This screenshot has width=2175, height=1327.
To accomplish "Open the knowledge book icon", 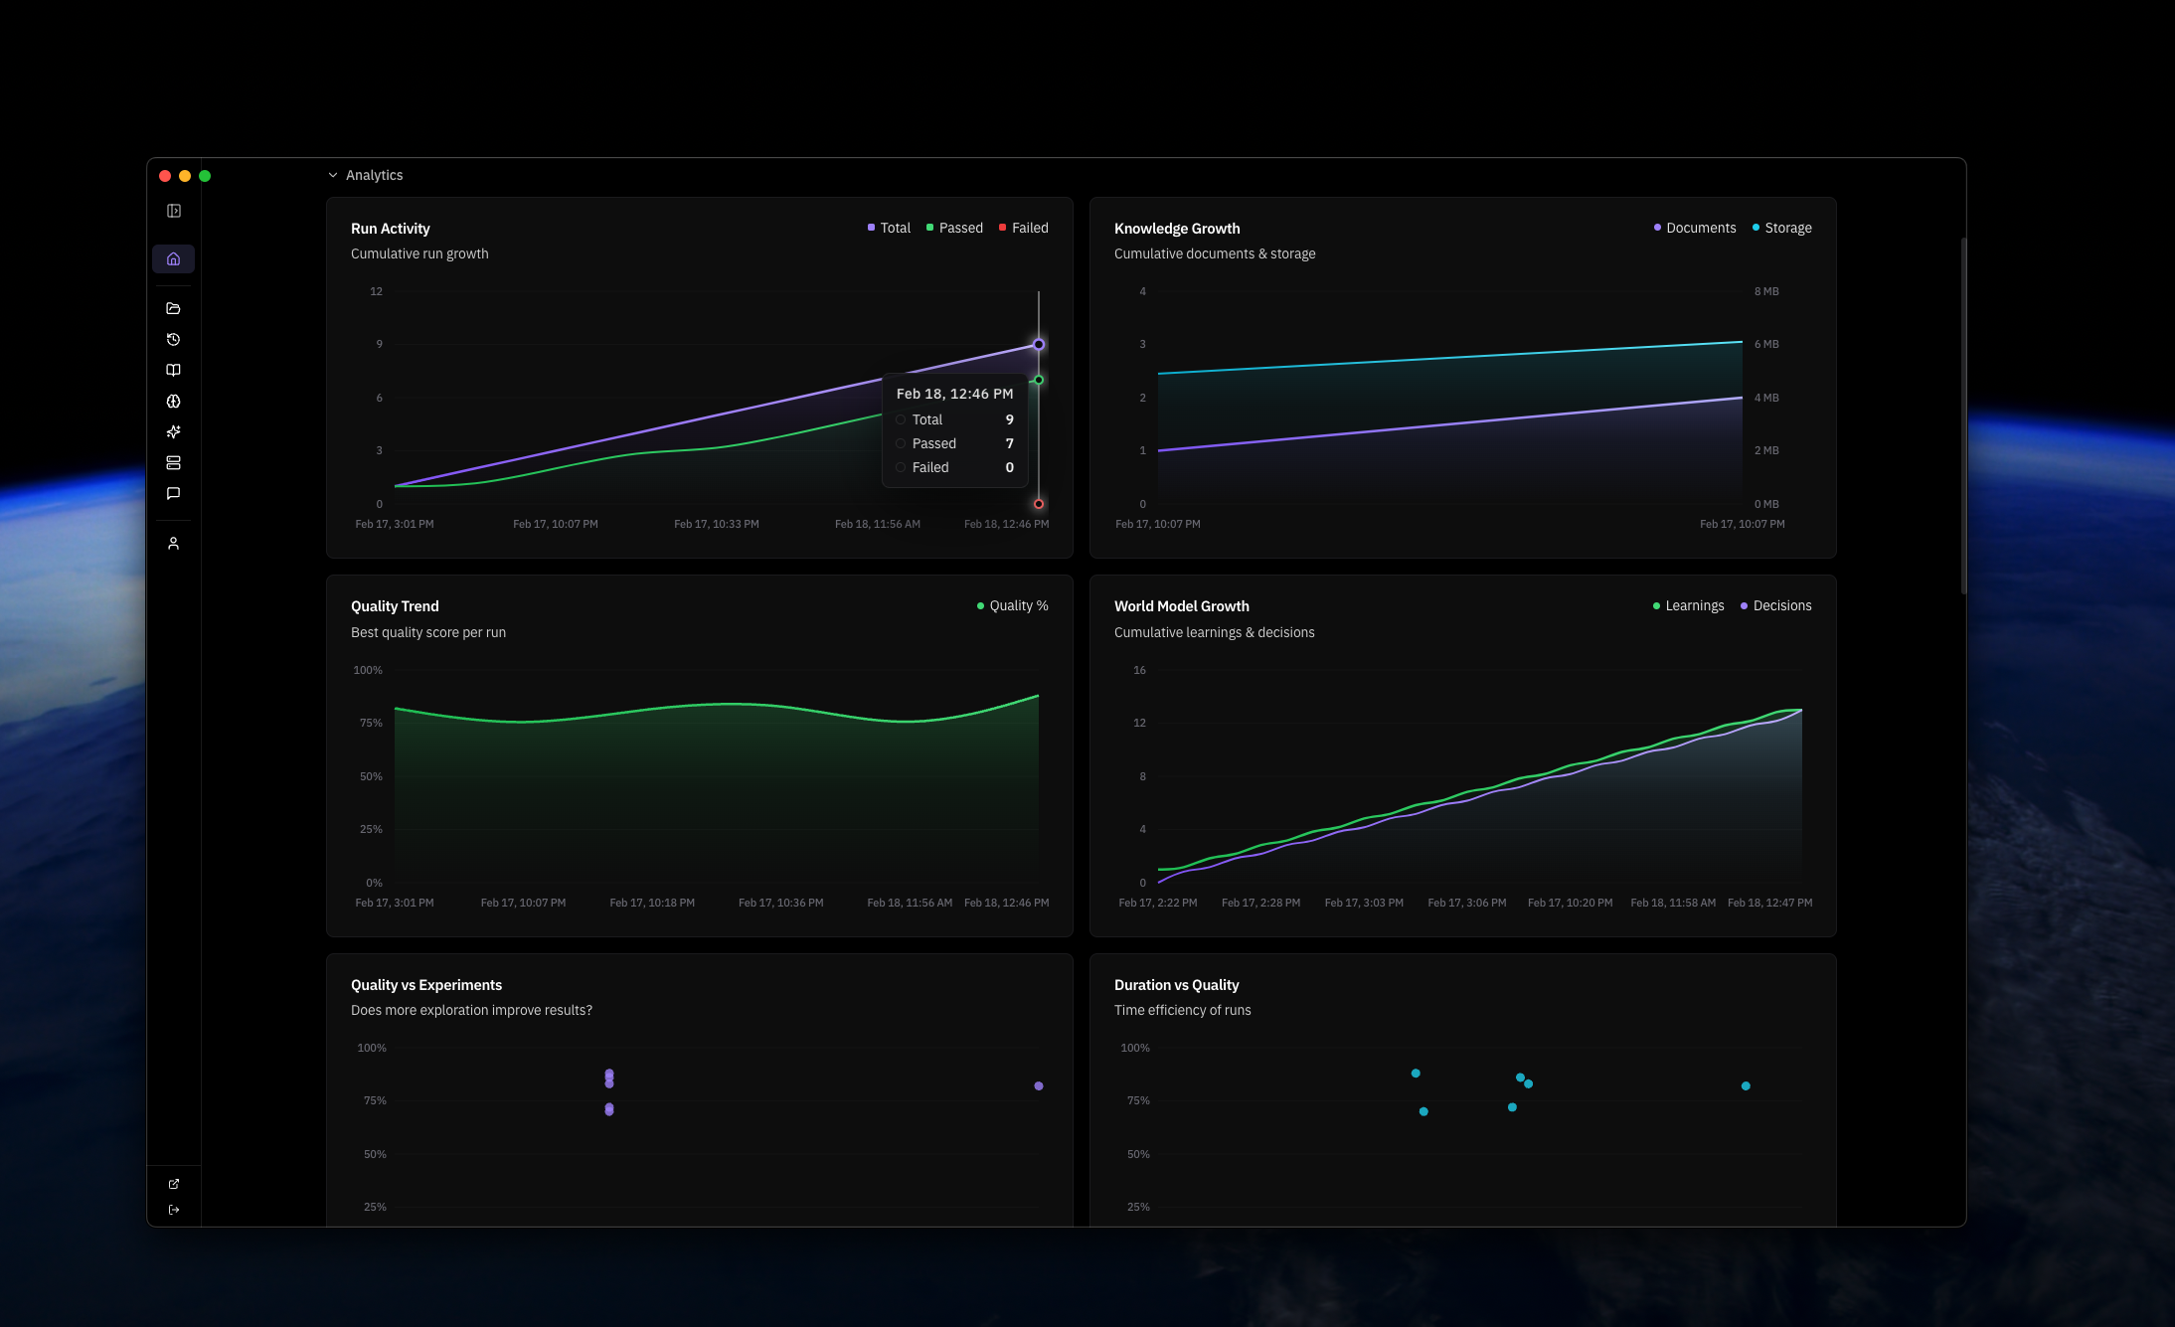I will click(x=174, y=370).
